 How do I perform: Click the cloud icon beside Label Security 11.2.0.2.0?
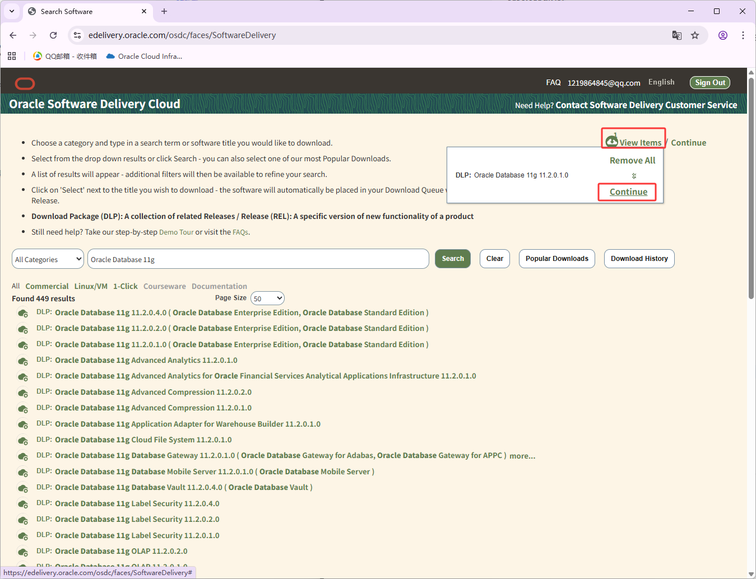tap(23, 520)
